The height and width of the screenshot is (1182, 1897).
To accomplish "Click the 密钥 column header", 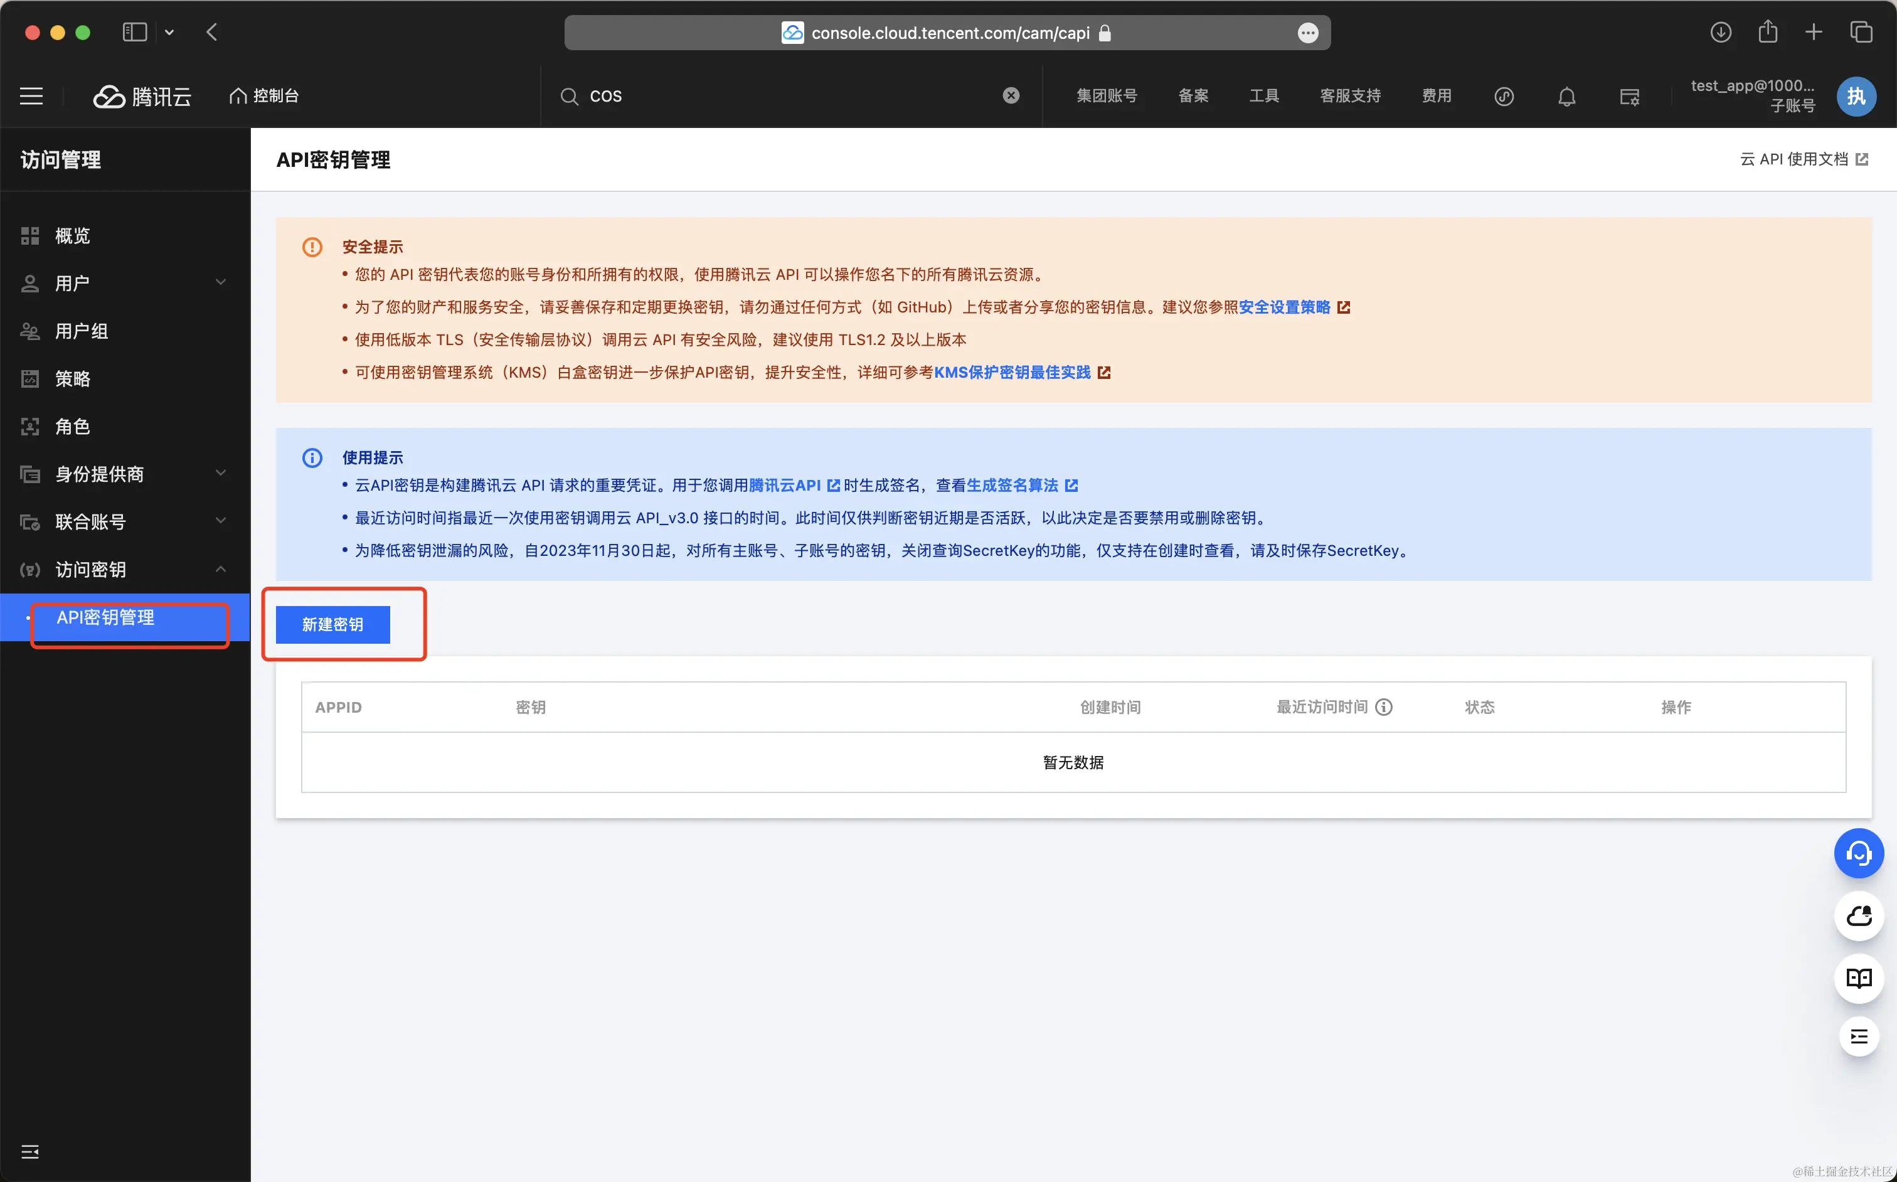I will [x=531, y=706].
